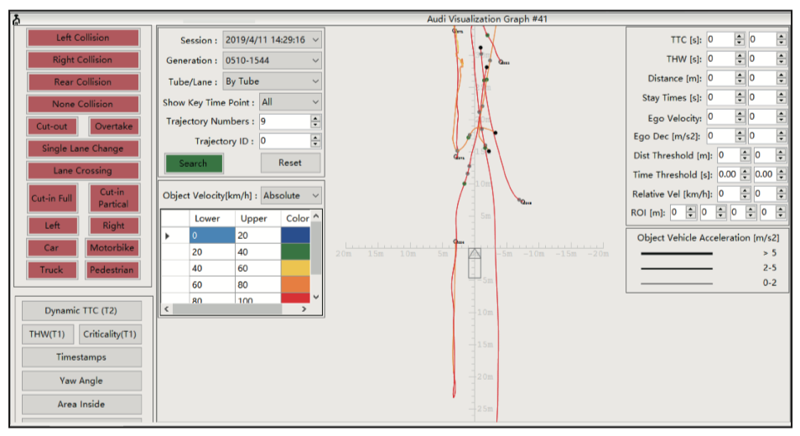The height and width of the screenshot is (436, 800).
Task: Open Object Velocity Absolute dropdown
Action: click(x=291, y=195)
